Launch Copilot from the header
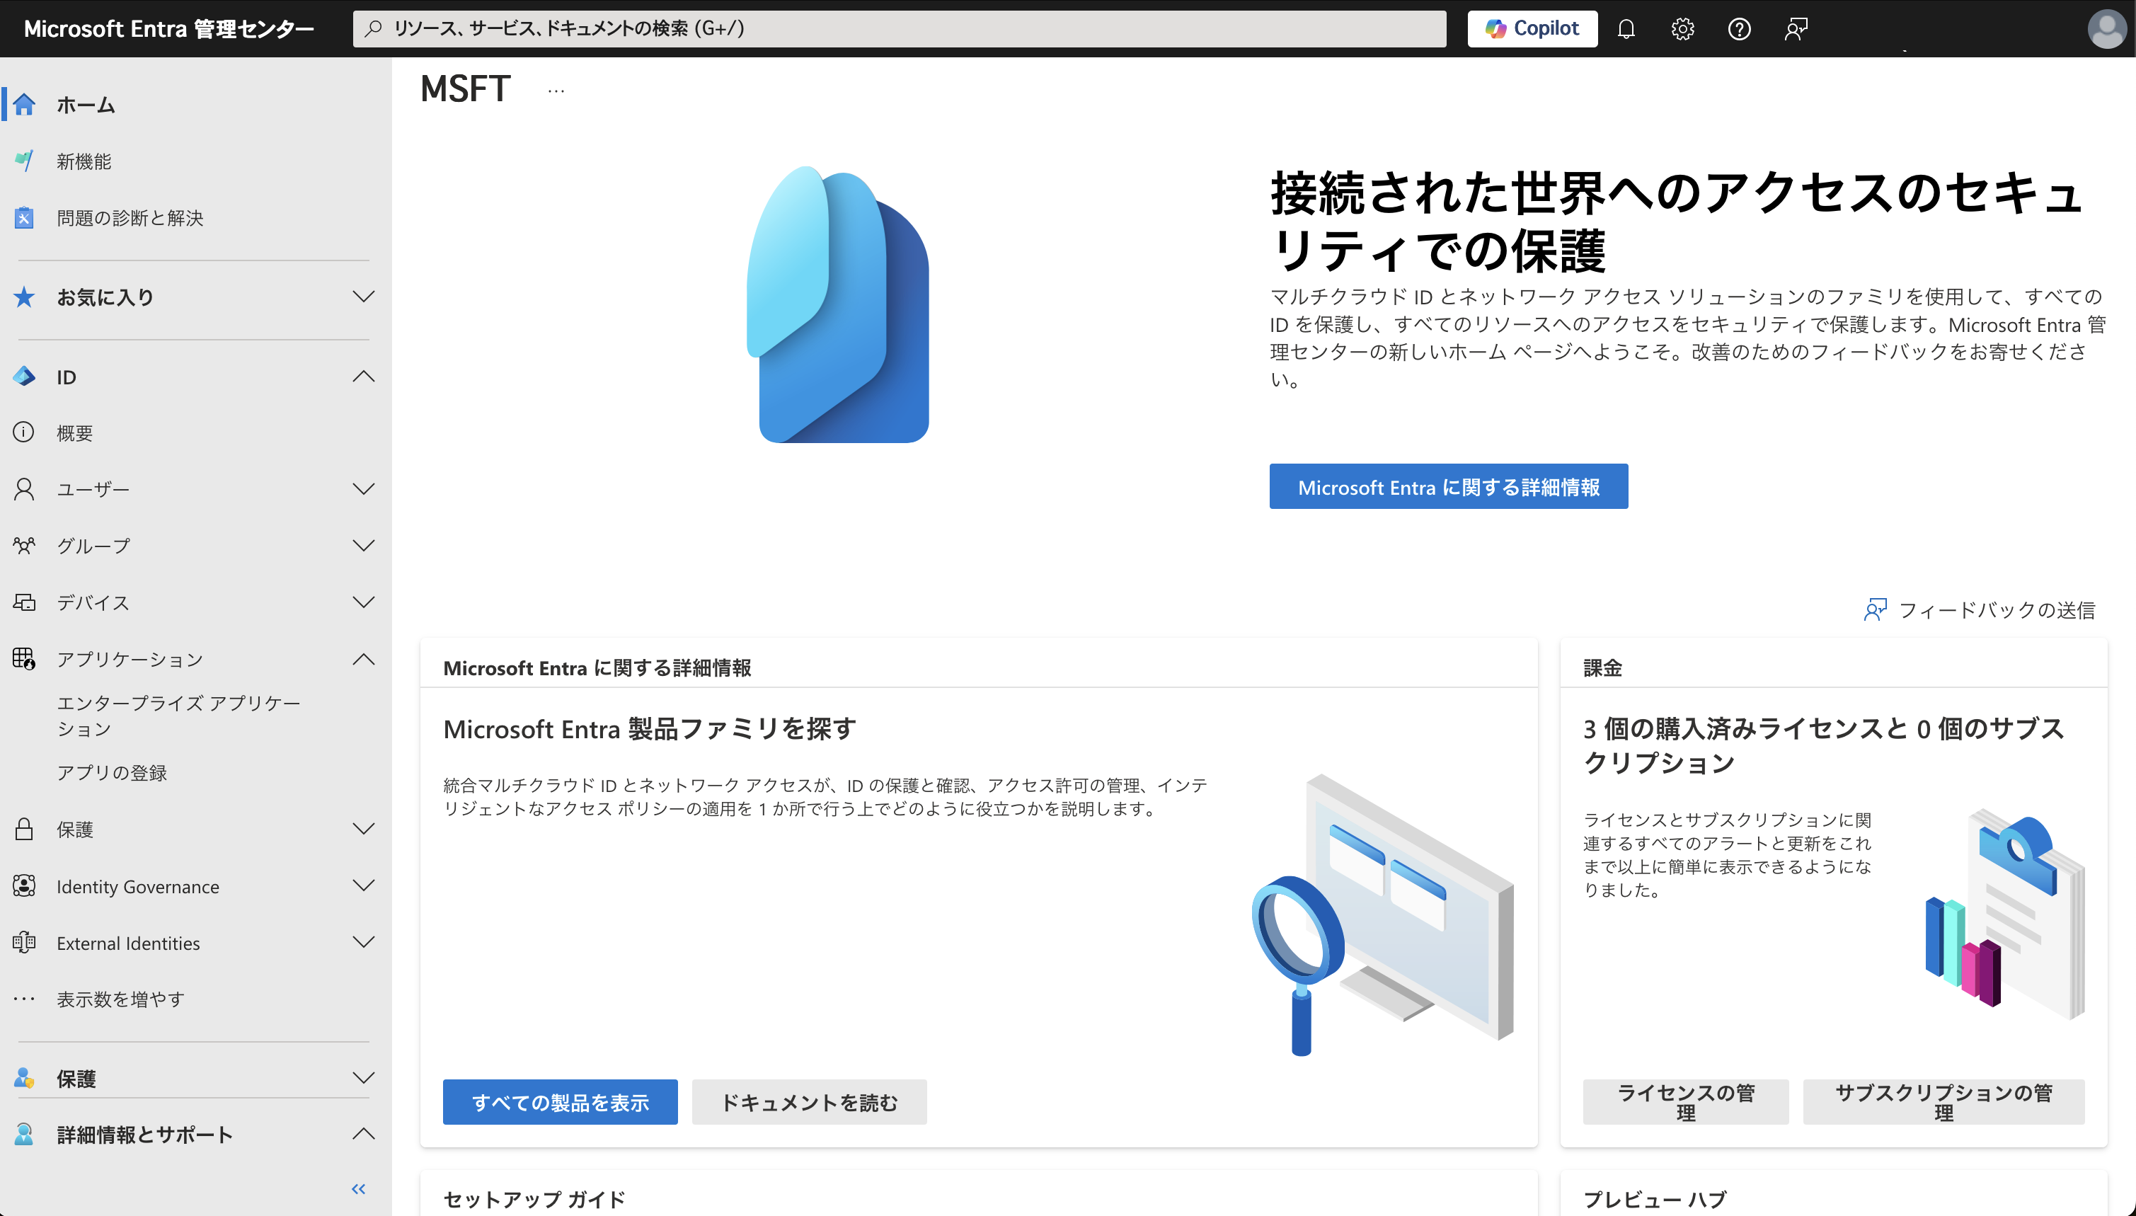The width and height of the screenshot is (2136, 1216). (1532, 29)
